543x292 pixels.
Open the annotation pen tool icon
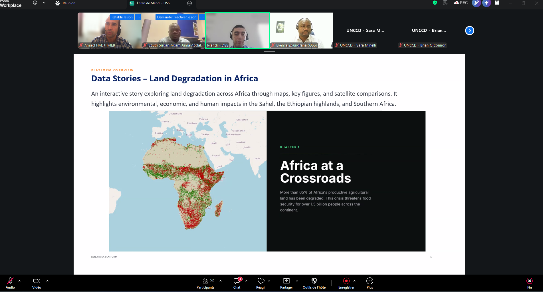476,3
